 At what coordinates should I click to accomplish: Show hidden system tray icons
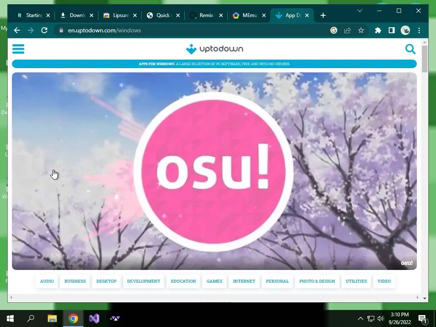click(x=360, y=318)
